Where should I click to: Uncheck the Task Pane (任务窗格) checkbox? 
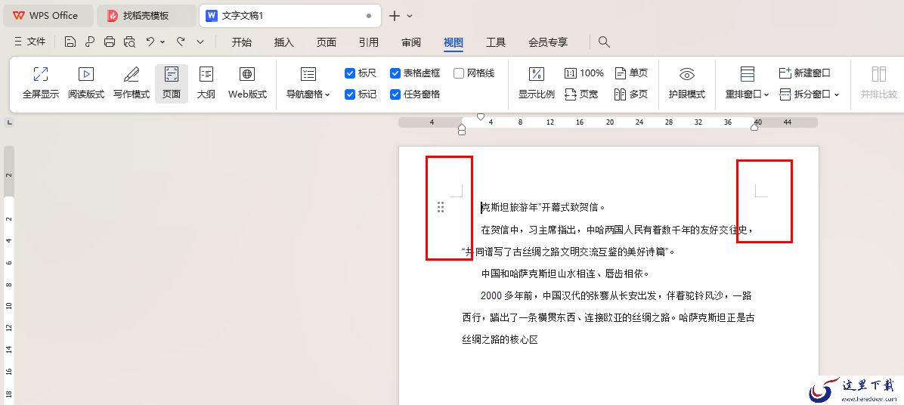click(x=395, y=94)
